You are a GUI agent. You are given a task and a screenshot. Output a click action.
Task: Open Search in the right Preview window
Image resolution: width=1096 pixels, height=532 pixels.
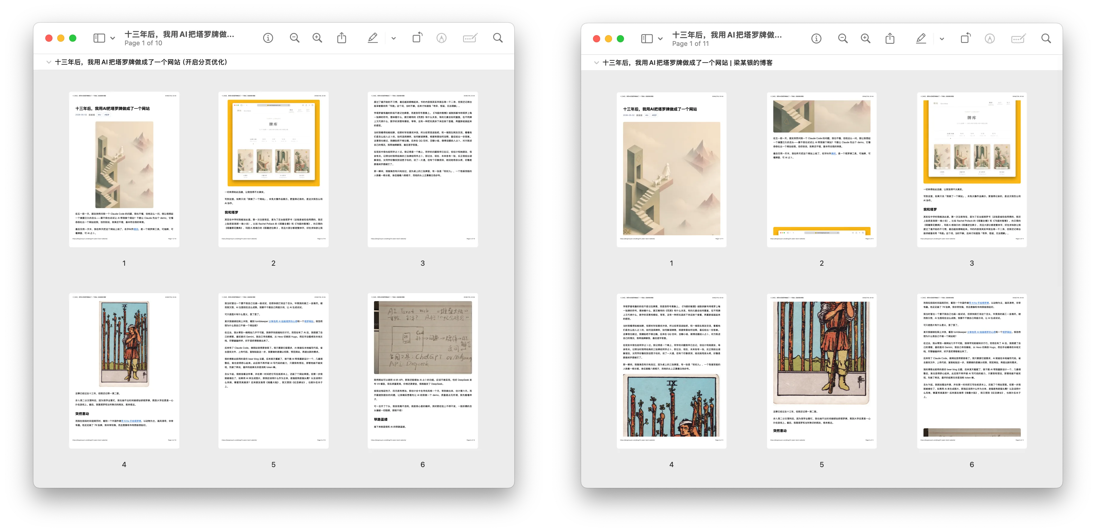click(1046, 39)
